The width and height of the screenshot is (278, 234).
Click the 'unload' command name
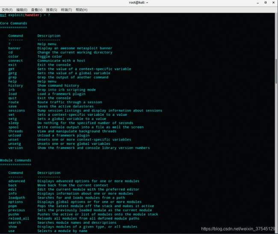(15, 135)
